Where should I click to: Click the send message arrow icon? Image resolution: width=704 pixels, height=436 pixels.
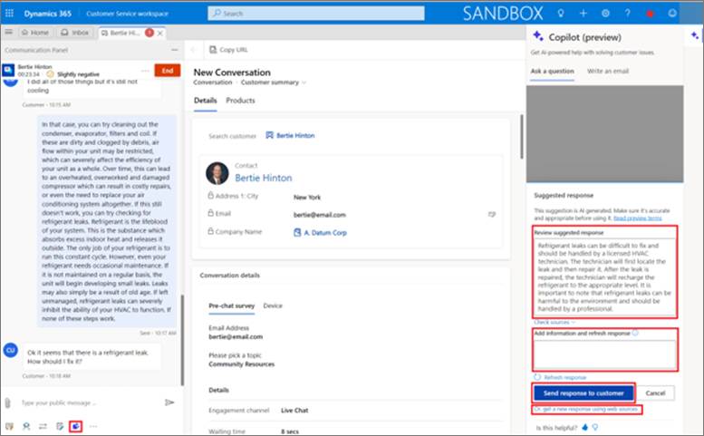169,402
